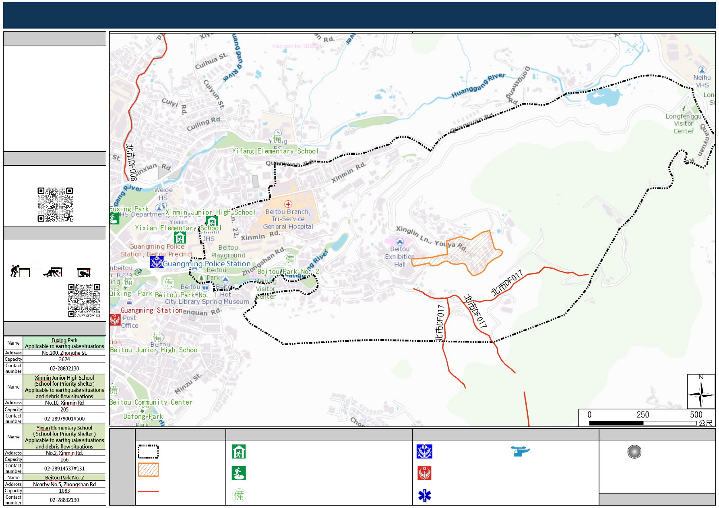Image resolution: width=719 pixels, height=508 pixels.
Task: Click the 'Minzu St.' street label
Action: (x=188, y=384)
